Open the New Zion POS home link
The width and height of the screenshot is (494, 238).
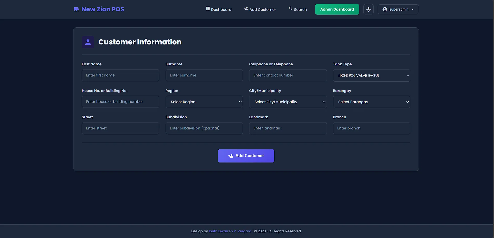[x=99, y=9]
